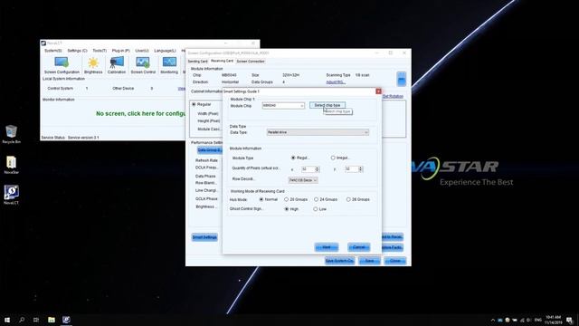579x326 pixels.
Task: Open Settings (C) menu
Action: (77, 51)
